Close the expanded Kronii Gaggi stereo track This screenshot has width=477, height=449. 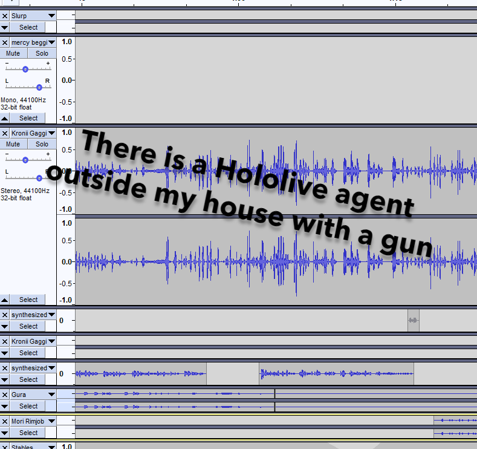point(5,133)
